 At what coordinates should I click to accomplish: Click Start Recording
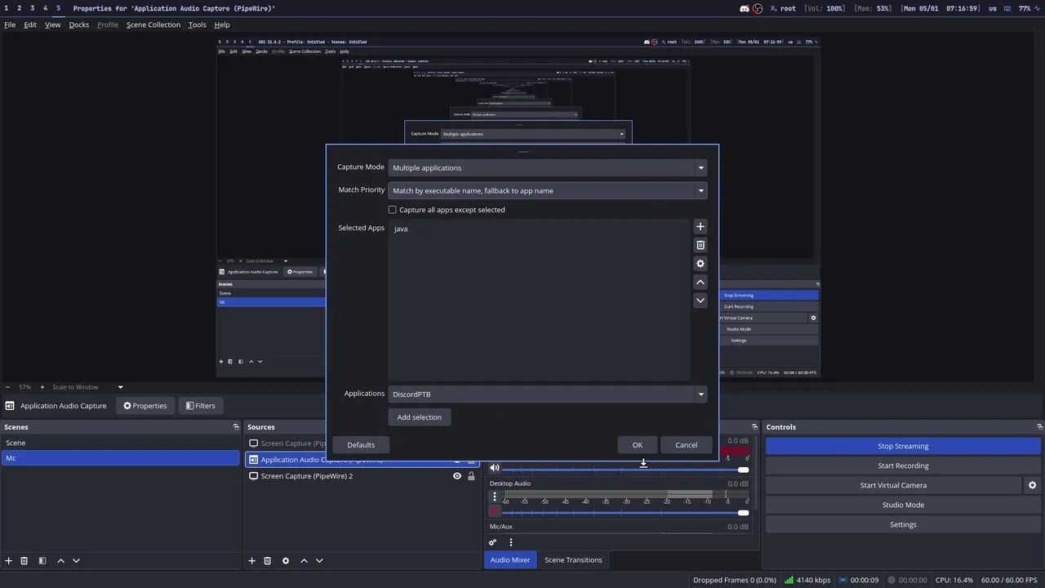coord(903,465)
